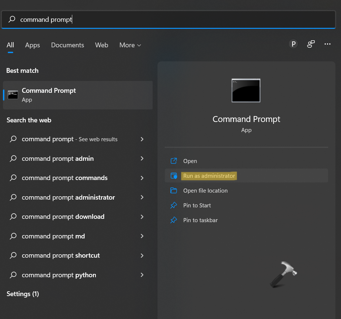Switch to the Documents tab
The width and height of the screenshot is (341, 319).
coord(67,45)
